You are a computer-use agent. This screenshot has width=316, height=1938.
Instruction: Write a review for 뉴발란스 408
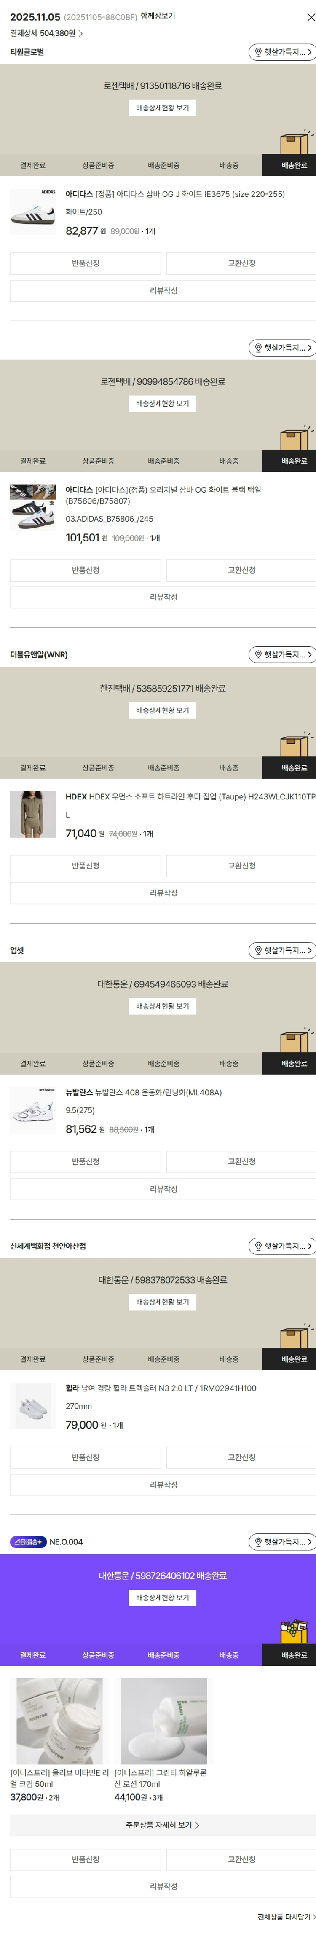(x=163, y=1189)
